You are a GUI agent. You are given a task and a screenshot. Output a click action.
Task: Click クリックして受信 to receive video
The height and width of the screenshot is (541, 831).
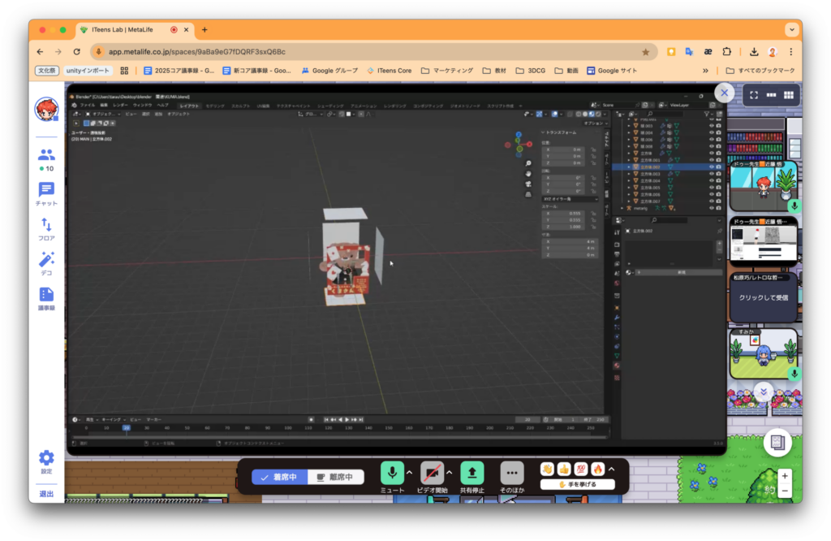763,297
